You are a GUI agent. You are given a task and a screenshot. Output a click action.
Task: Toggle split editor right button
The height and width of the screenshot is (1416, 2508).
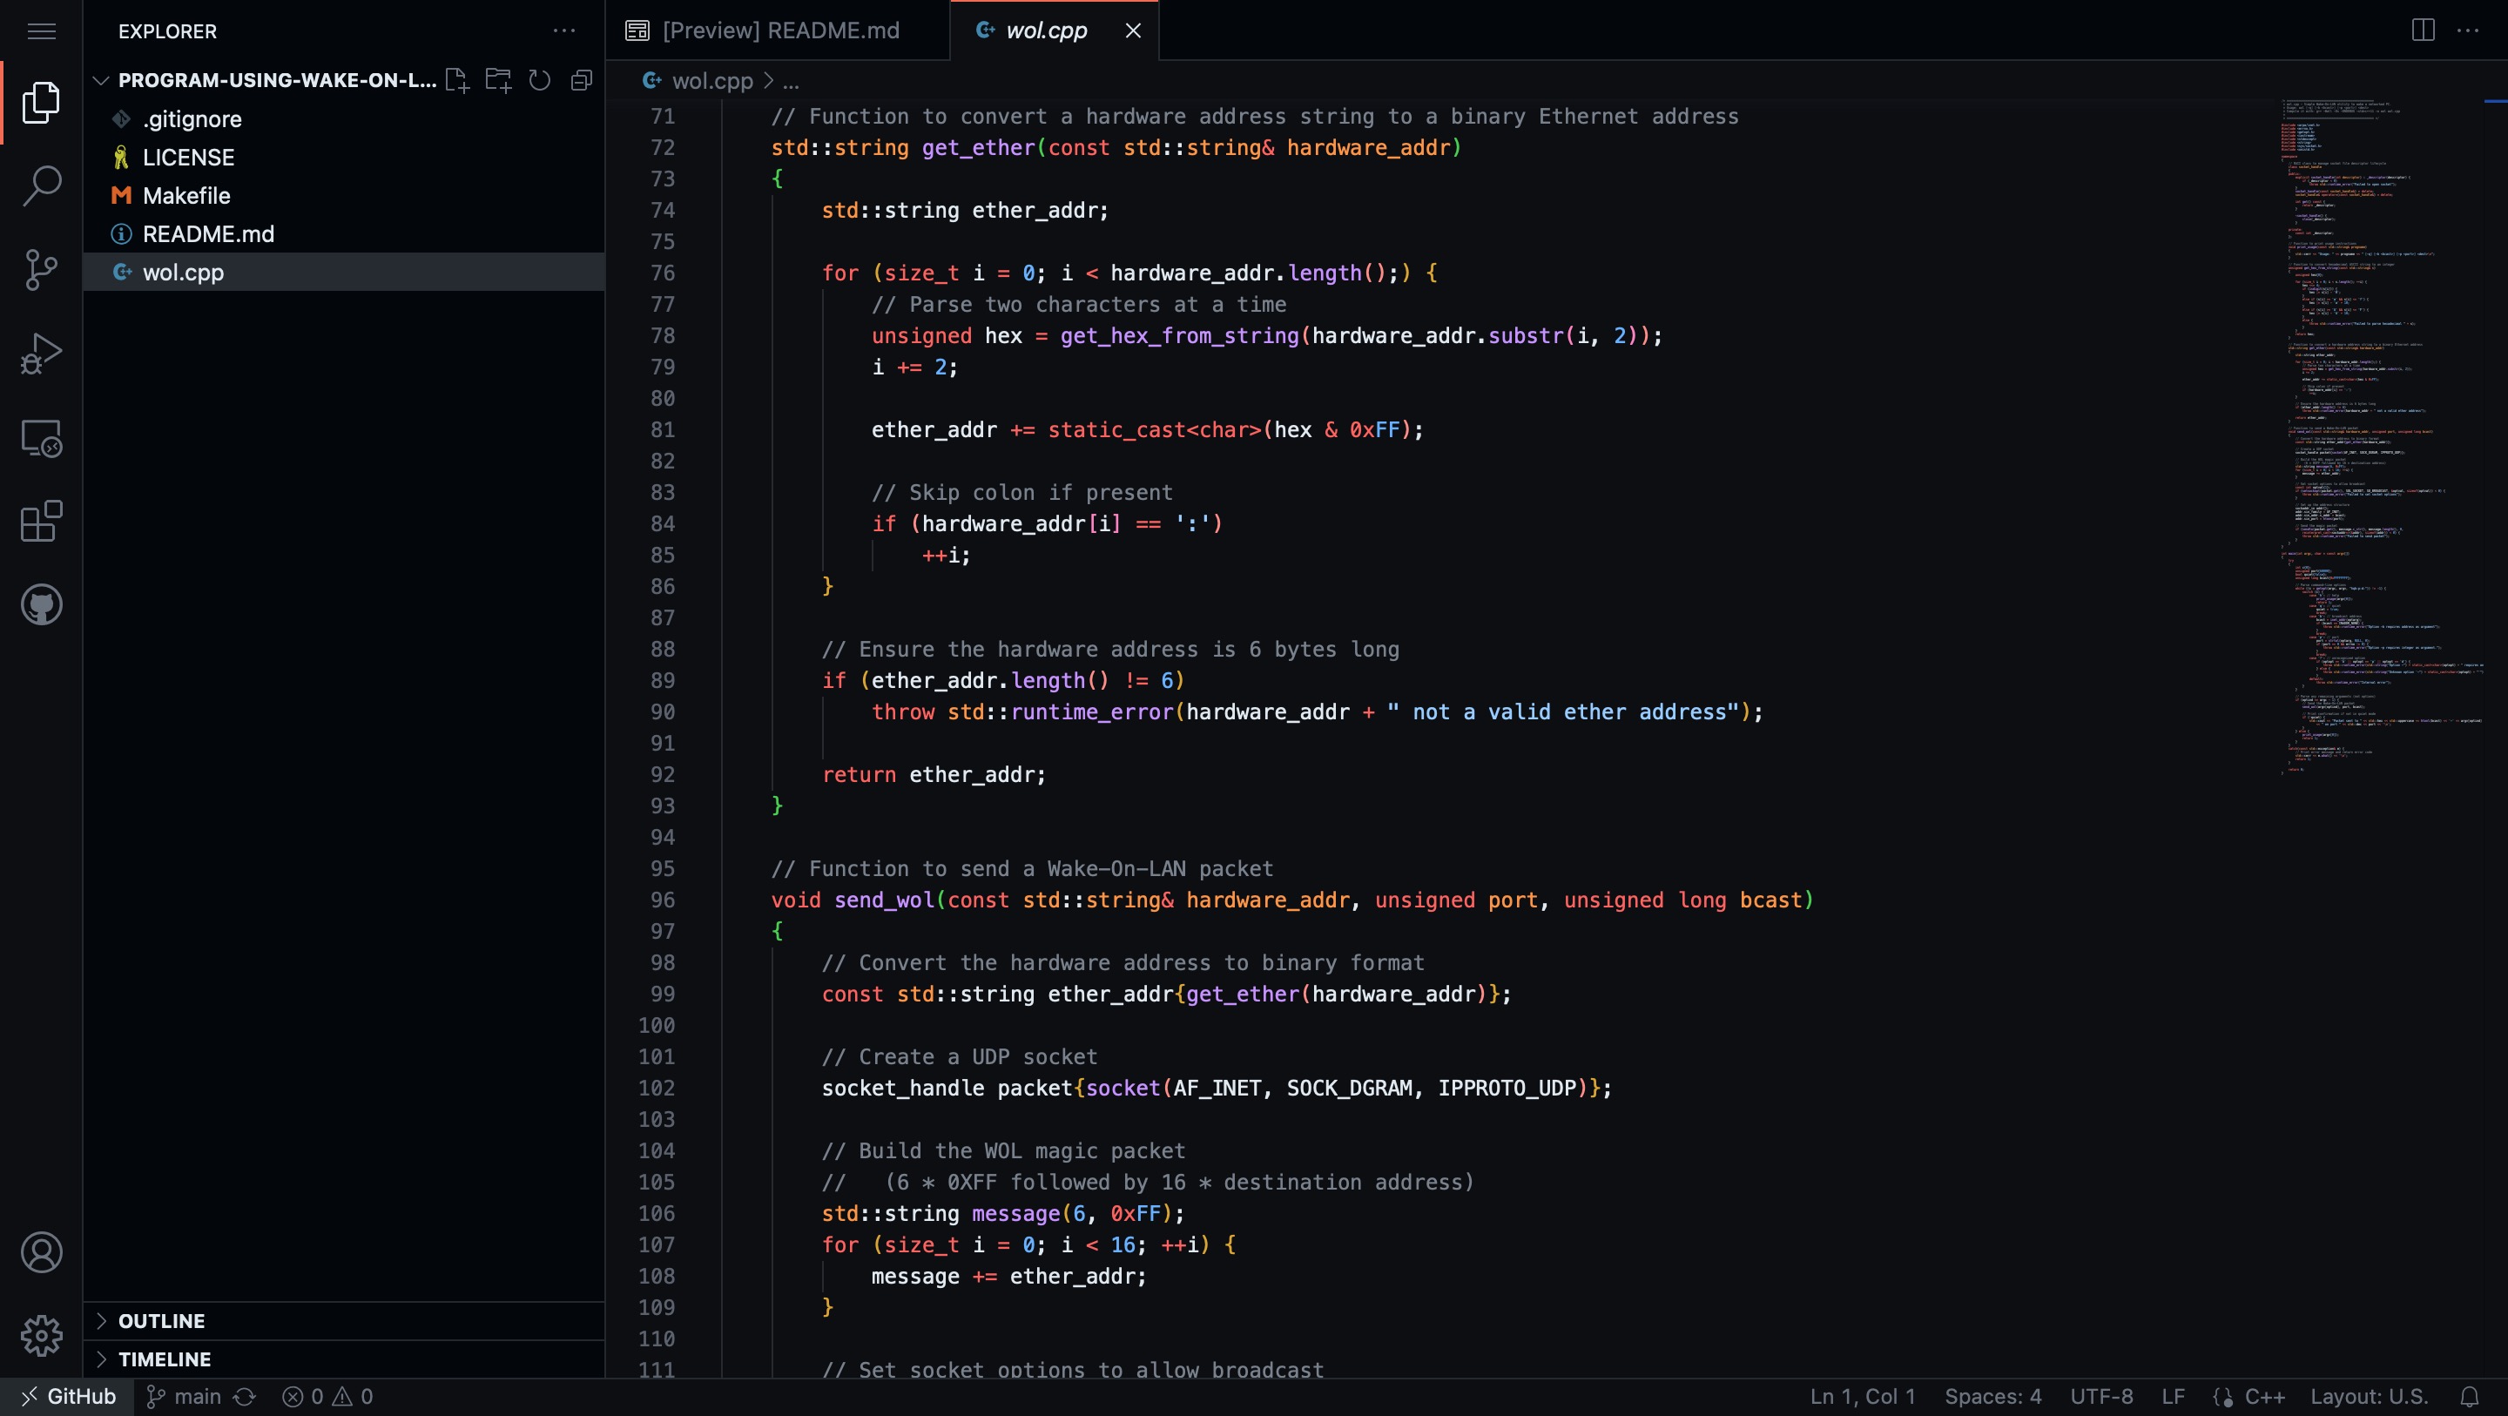click(x=2424, y=30)
